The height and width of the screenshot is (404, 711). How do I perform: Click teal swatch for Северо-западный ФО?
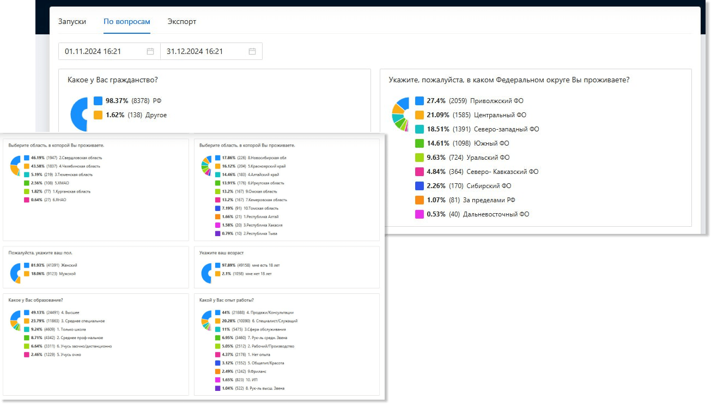420,129
